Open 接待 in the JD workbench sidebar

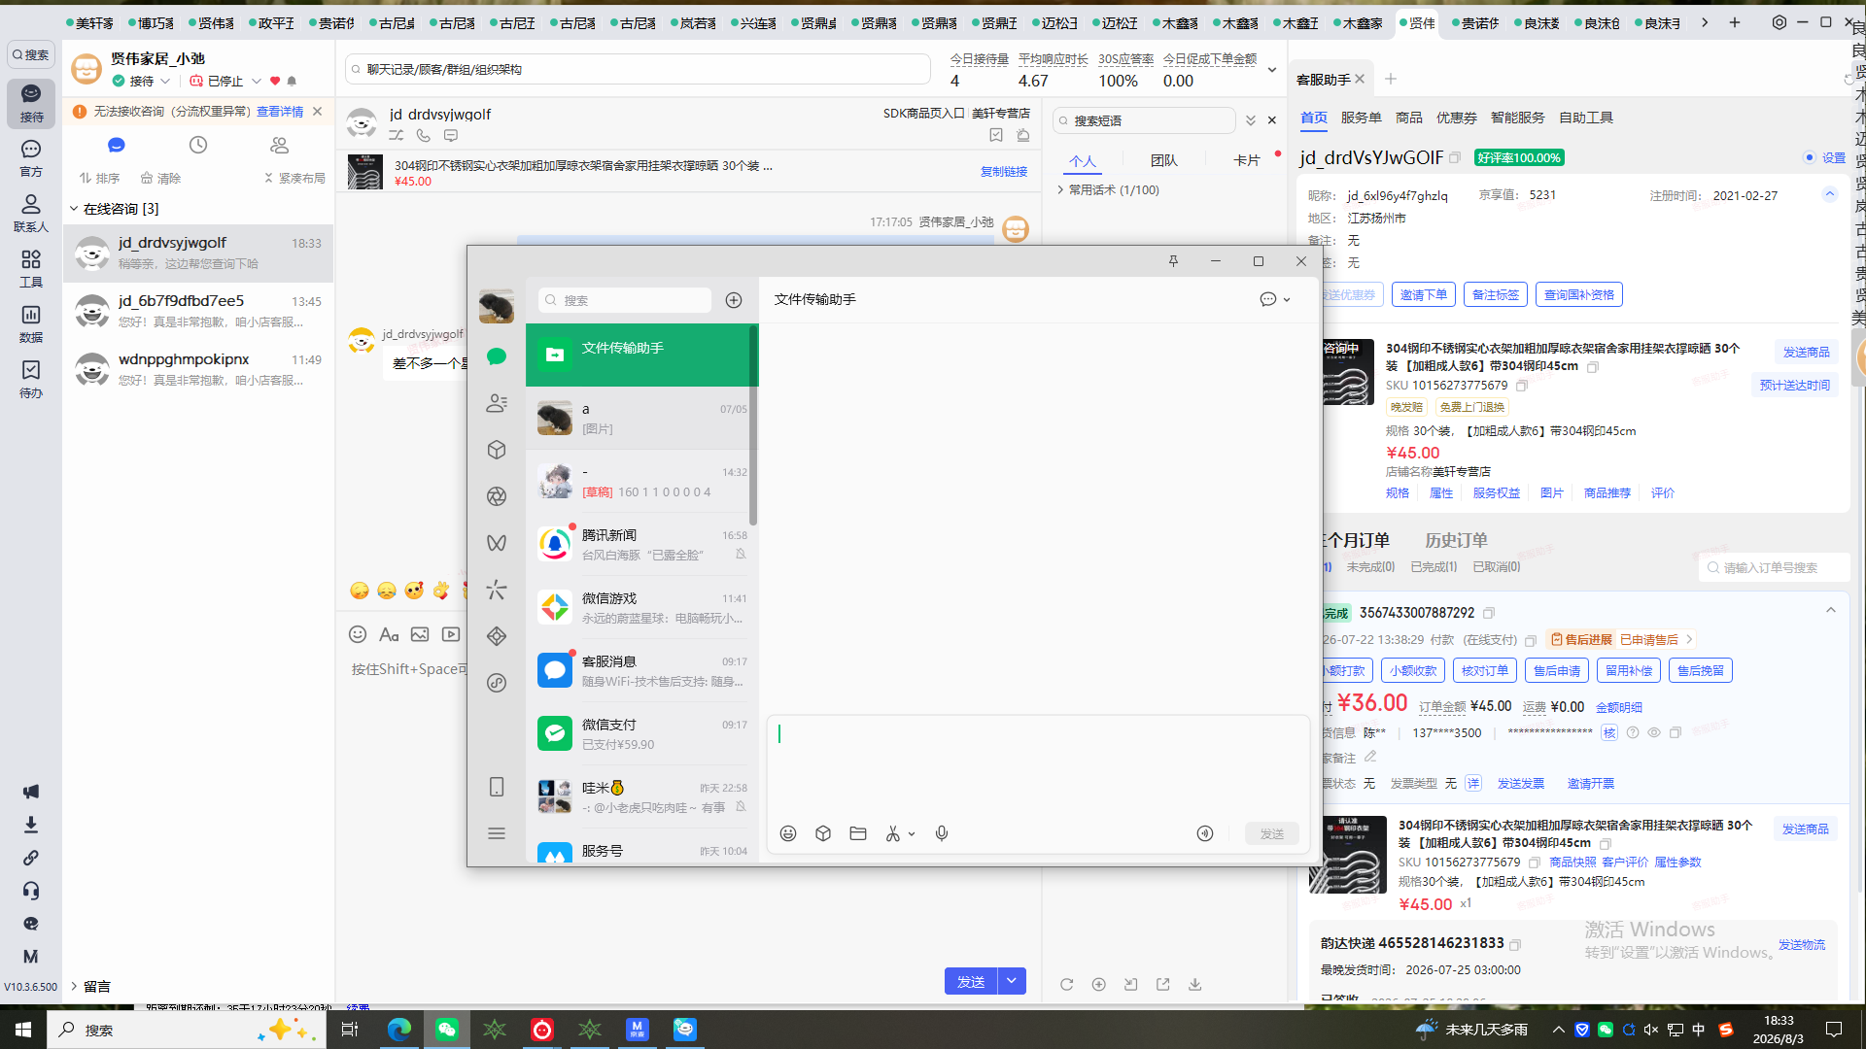[31, 102]
